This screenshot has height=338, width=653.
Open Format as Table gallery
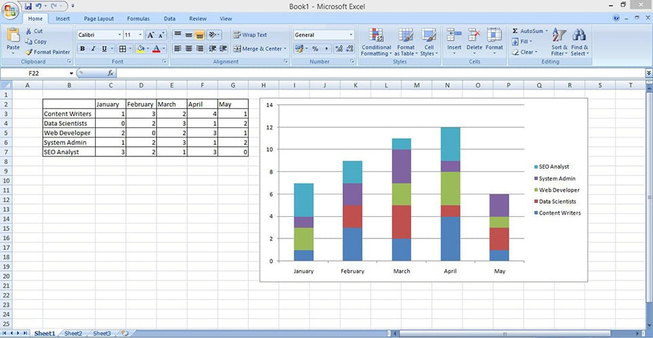[405, 42]
